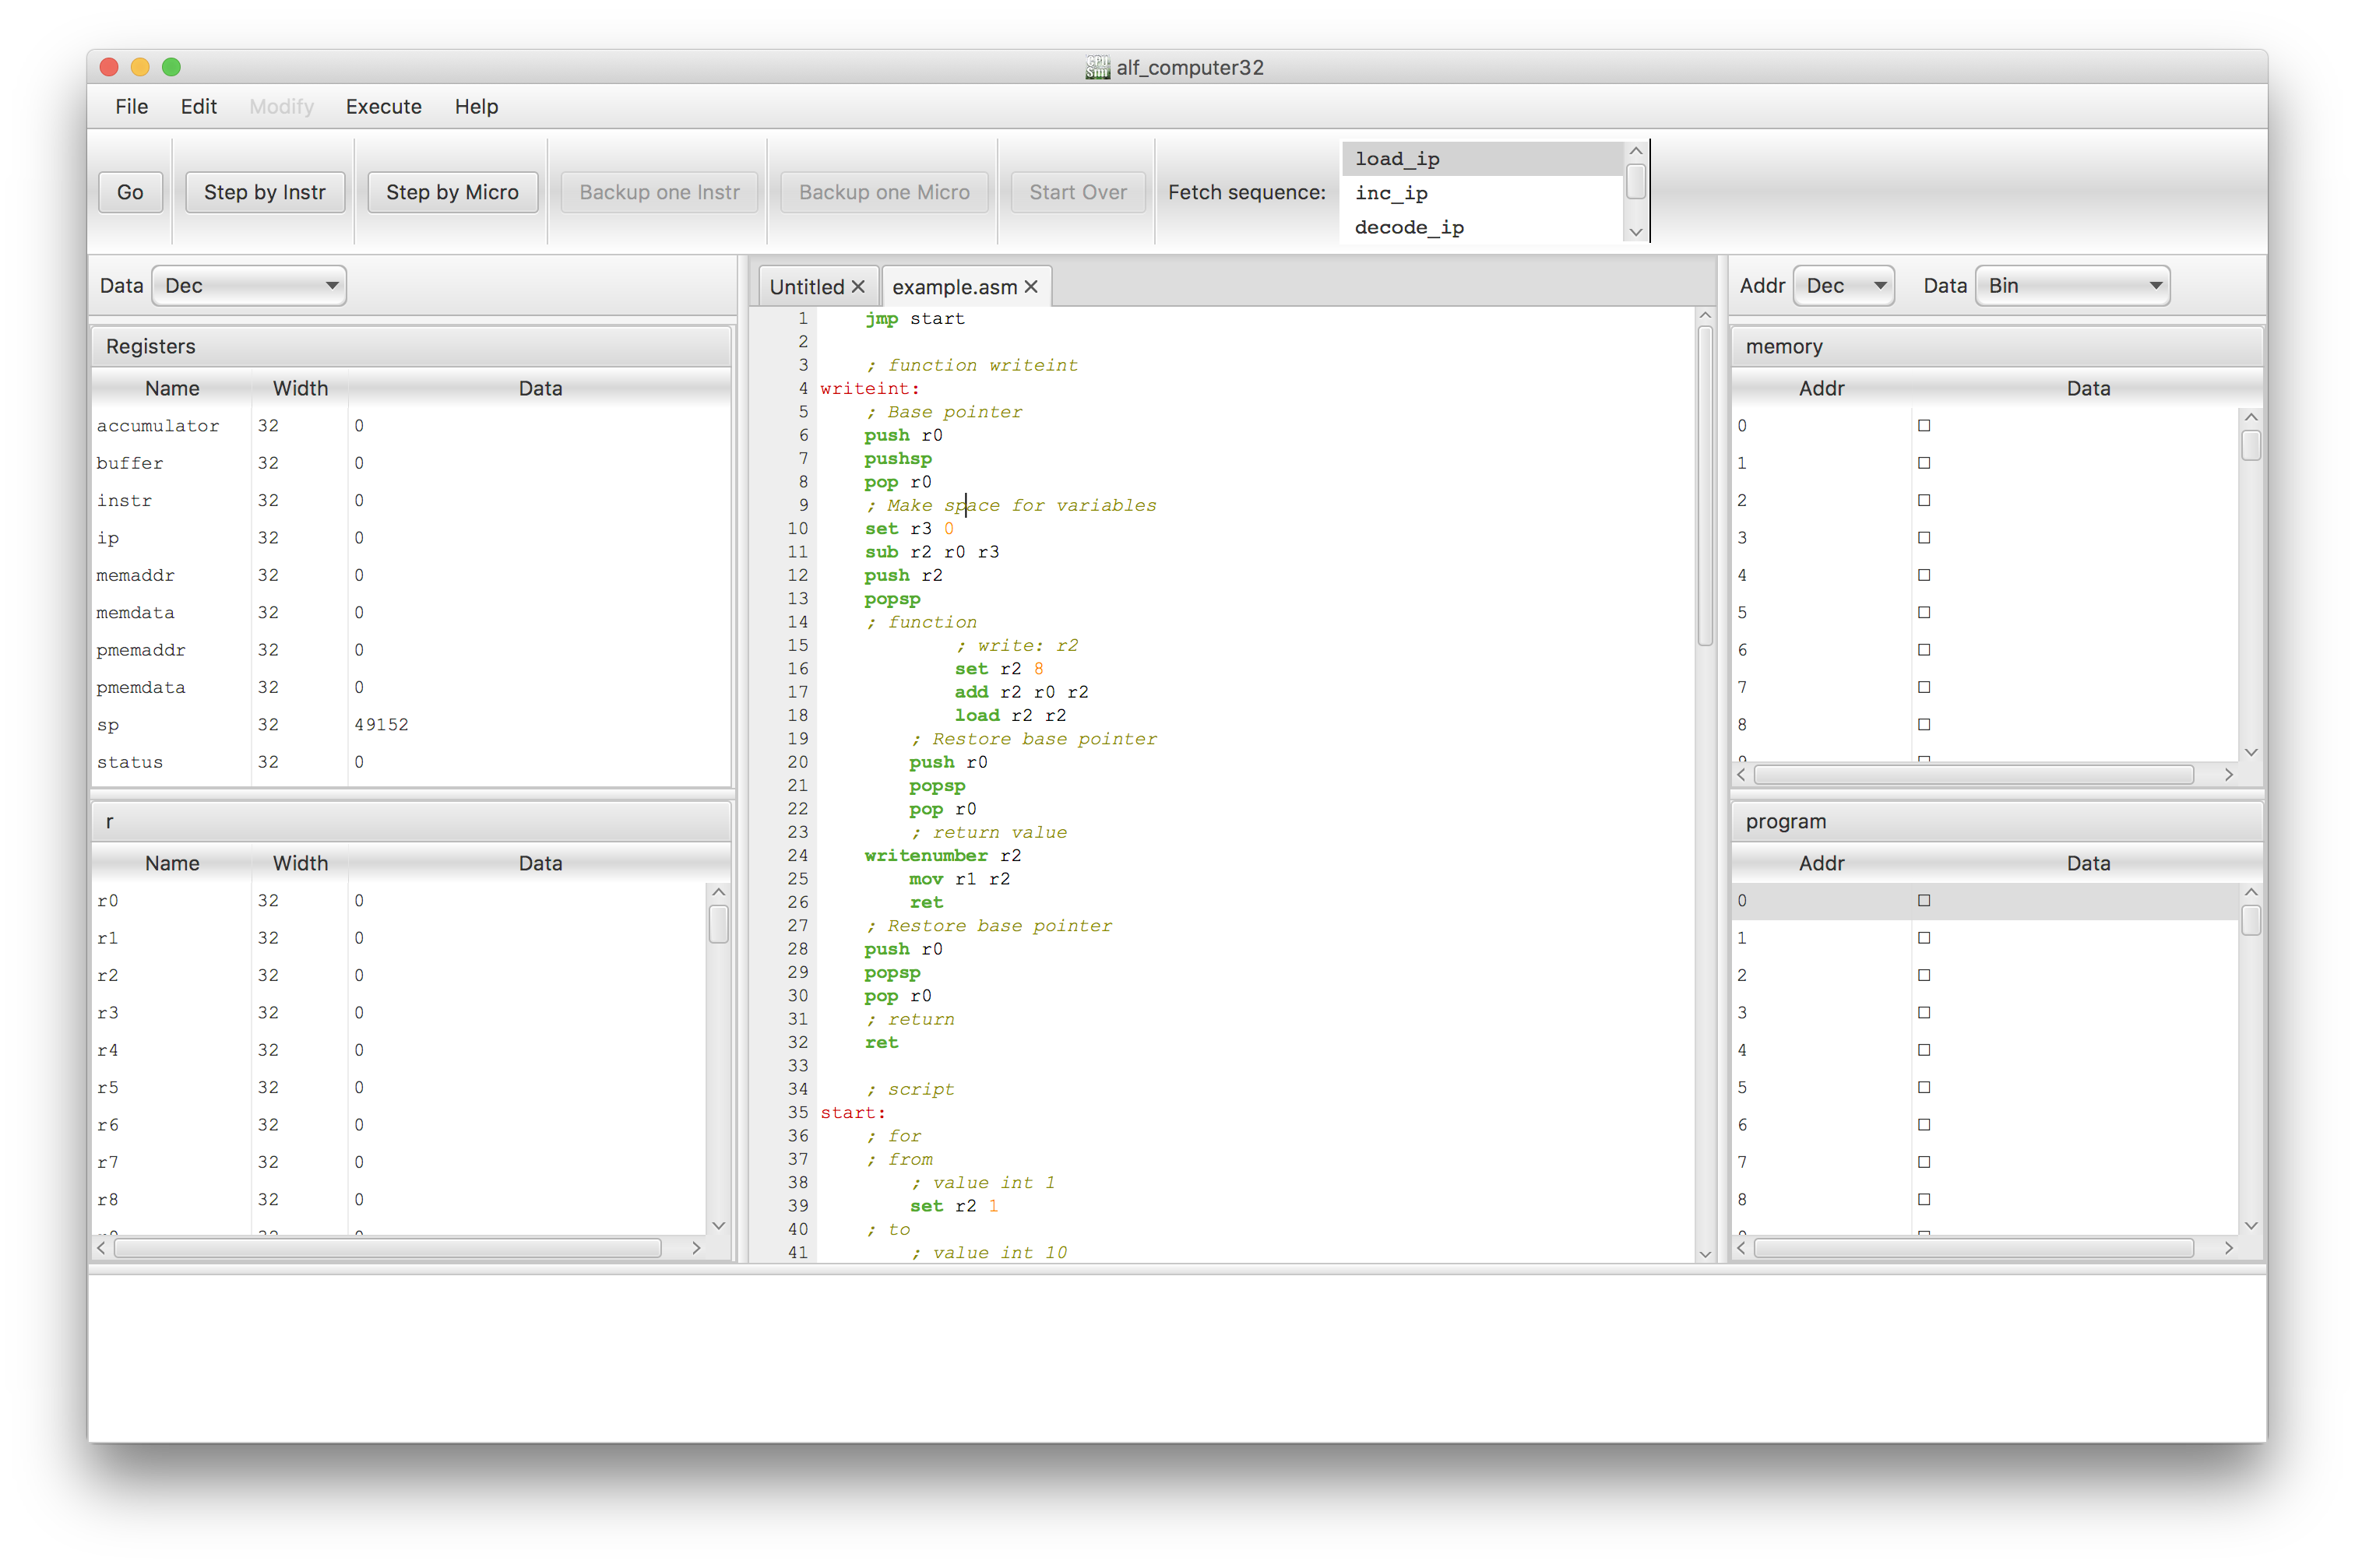The height and width of the screenshot is (1568, 2355).
Task: Switch to the Untitled tab
Action: (806, 287)
